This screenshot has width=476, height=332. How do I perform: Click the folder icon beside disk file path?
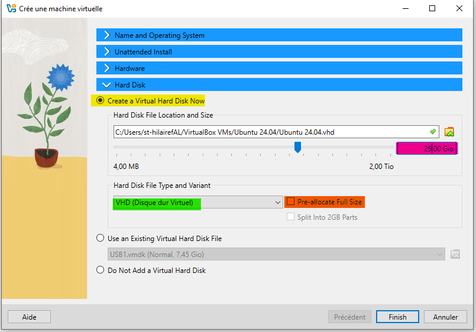pos(449,132)
